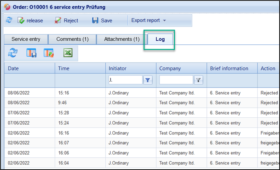Save the order using Save button
Viewport: 280px width, 170px height.
pyautogui.click(x=102, y=20)
